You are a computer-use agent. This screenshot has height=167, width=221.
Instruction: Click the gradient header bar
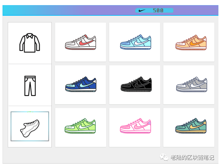click(x=110, y=10)
